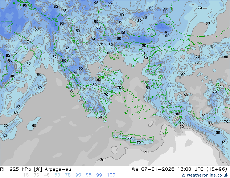Click legend value 99 in the color scale

point(99,175)
